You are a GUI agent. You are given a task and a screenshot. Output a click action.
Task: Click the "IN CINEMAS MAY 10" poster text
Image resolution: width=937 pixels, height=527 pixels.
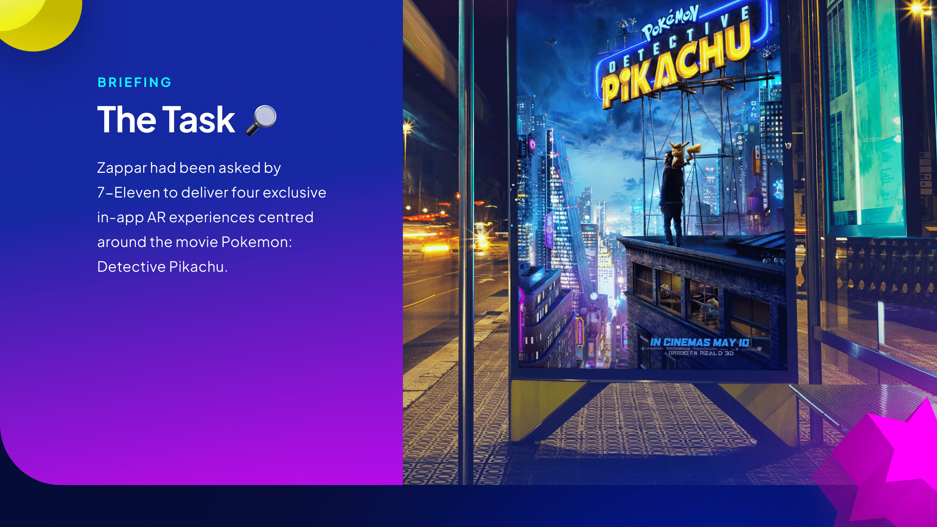click(699, 342)
